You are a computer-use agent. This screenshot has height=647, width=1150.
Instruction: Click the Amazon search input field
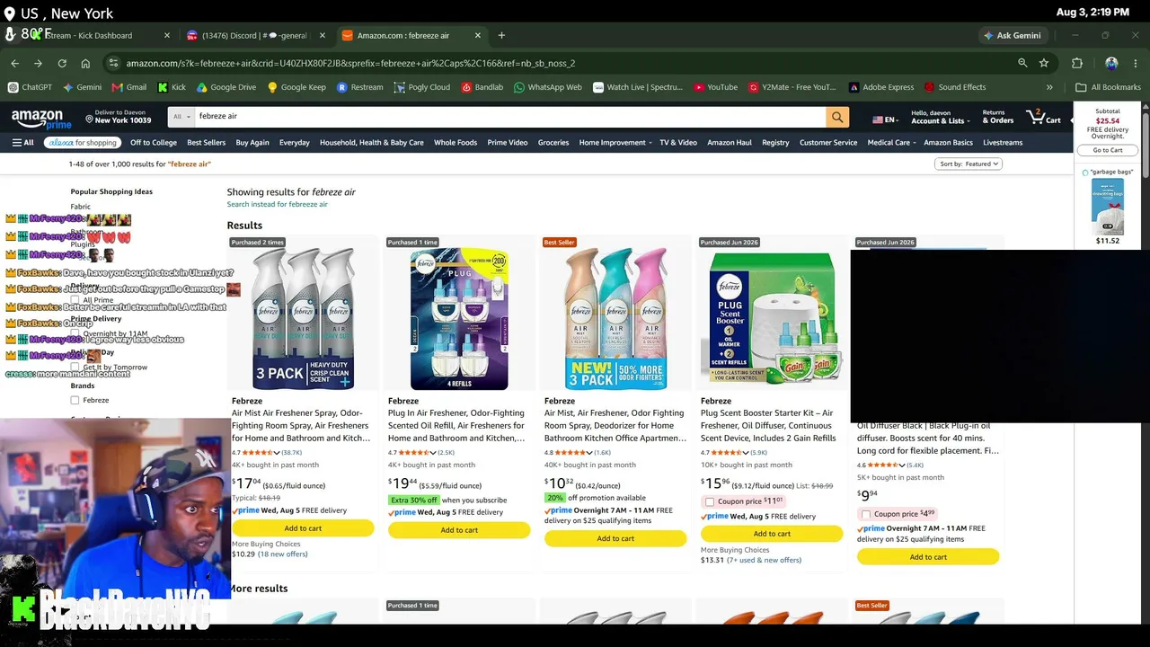[x=510, y=117]
